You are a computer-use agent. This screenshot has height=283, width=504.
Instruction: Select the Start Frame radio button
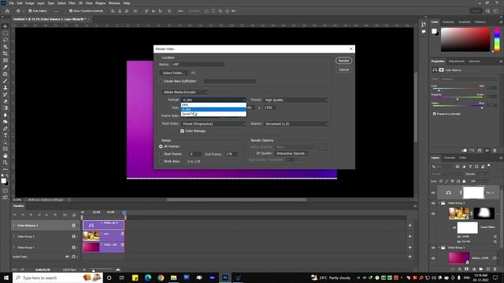161,154
